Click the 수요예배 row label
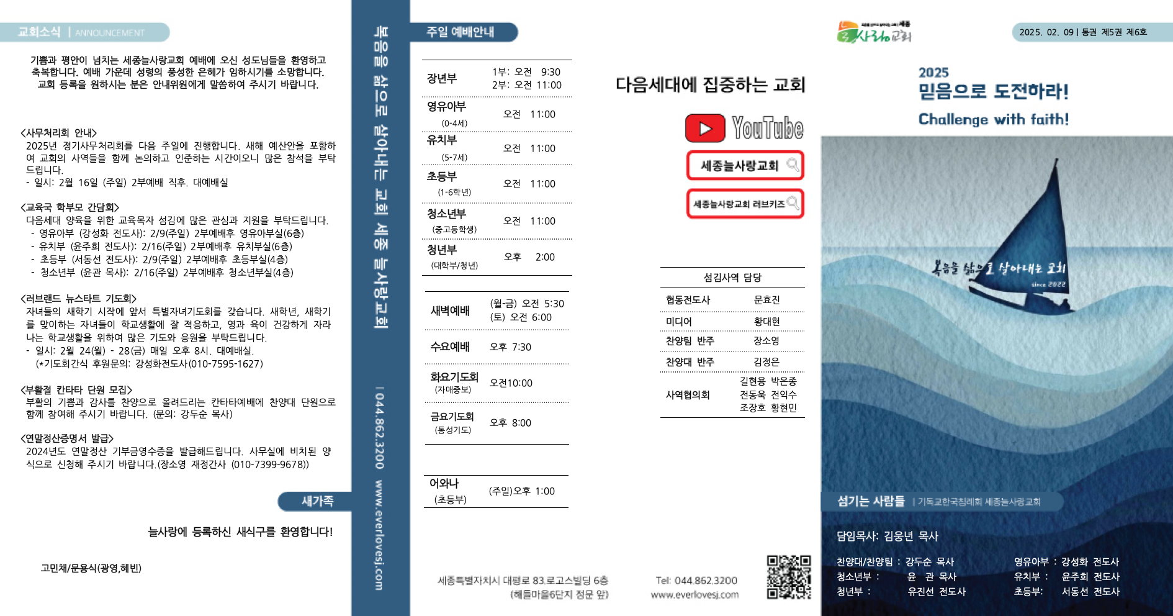1173x616 pixels. pyautogui.click(x=450, y=346)
